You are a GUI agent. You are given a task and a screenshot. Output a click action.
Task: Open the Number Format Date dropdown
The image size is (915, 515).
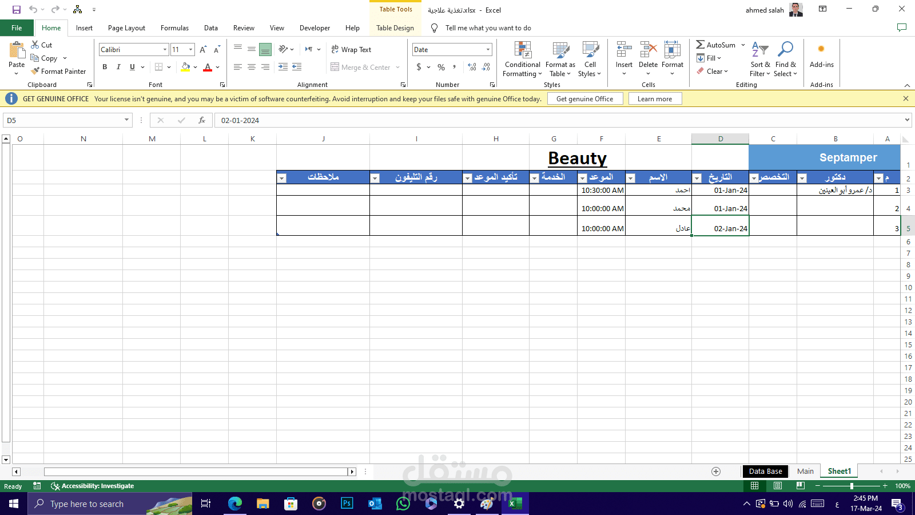pos(488,50)
